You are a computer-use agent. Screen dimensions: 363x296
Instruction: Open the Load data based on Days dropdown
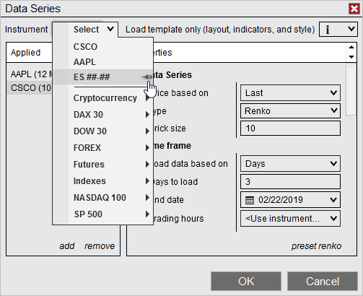[290, 164]
